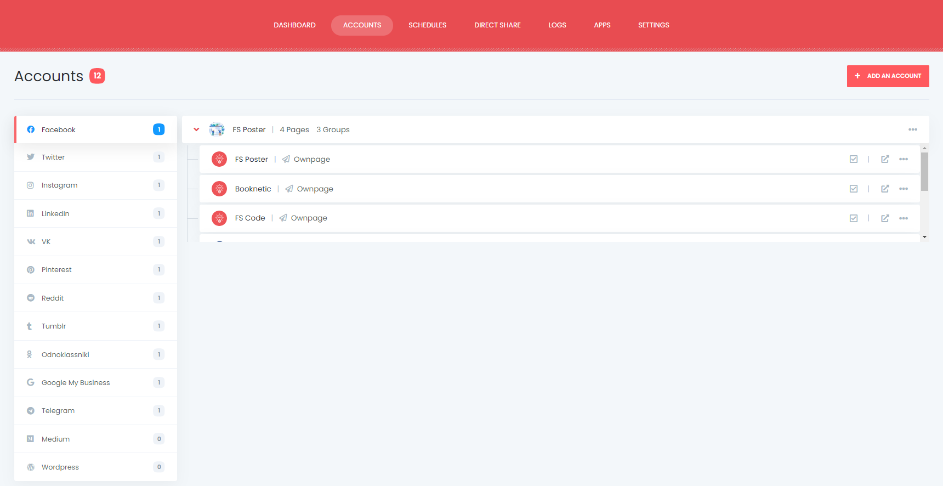Open three-dot menu on FS Poster ownpage row
The image size is (943, 486).
click(904, 159)
